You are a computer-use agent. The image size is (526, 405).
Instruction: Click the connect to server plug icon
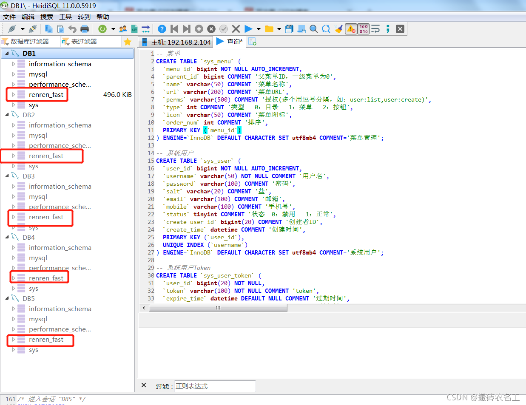pyautogui.click(x=12, y=29)
